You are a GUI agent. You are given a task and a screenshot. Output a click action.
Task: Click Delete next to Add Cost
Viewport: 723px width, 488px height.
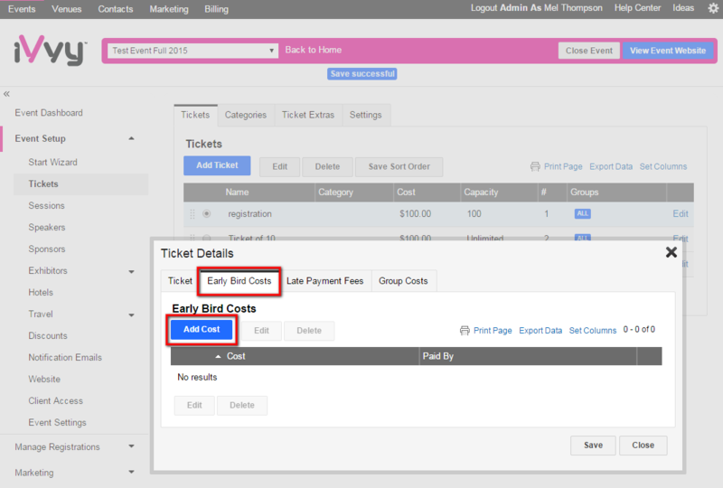point(309,331)
